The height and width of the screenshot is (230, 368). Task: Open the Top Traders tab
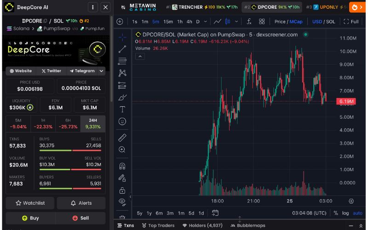pos(158,225)
